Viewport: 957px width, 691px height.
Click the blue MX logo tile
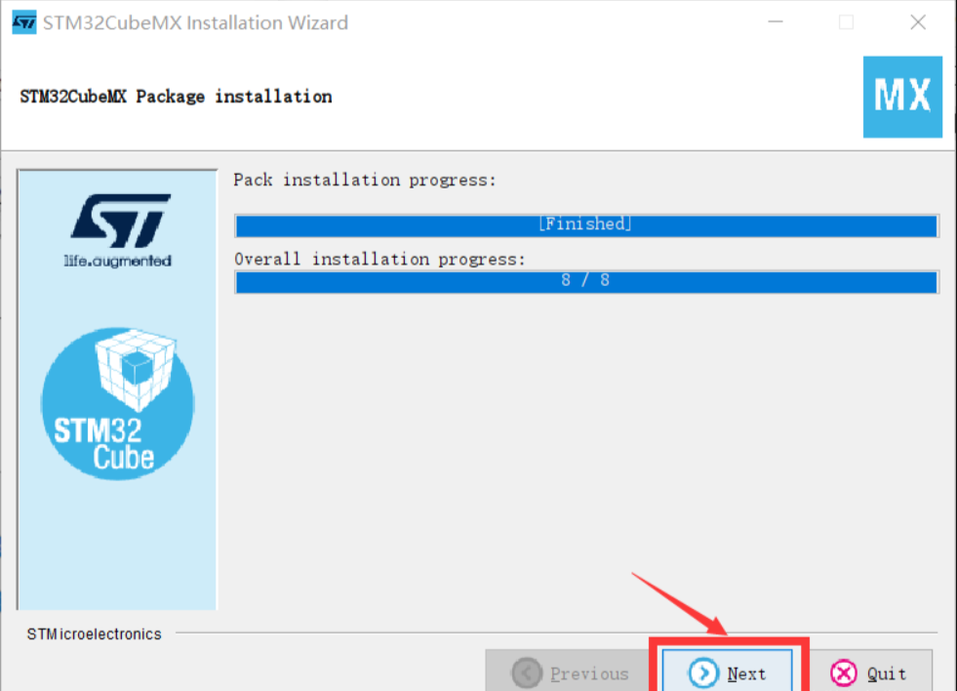coord(902,97)
